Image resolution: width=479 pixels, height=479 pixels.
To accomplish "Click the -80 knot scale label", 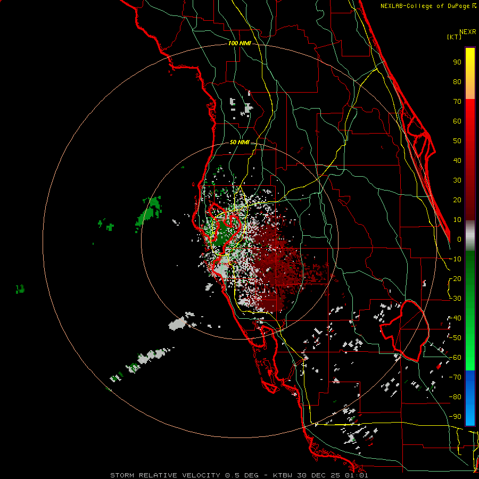I will pos(455,397).
